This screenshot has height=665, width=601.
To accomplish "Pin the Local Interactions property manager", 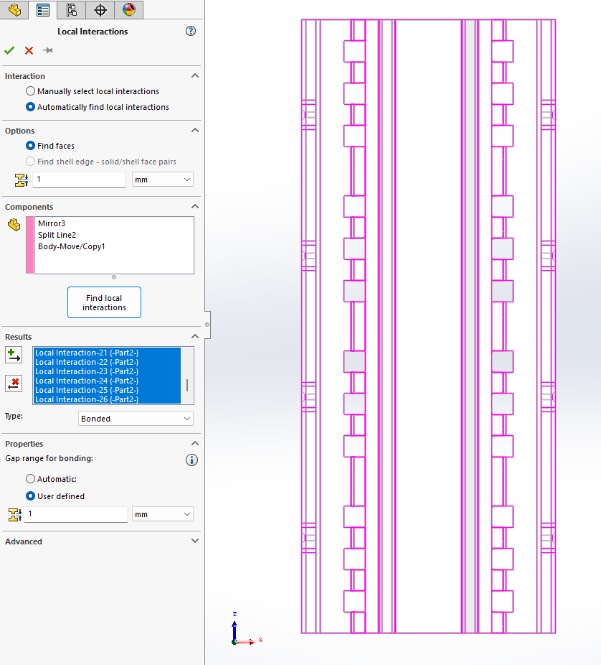I will click(48, 50).
